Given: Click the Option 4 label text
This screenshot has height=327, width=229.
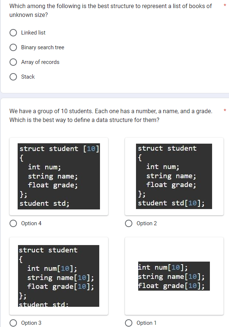Looking at the screenshot, I should click(x=32, y=223).
